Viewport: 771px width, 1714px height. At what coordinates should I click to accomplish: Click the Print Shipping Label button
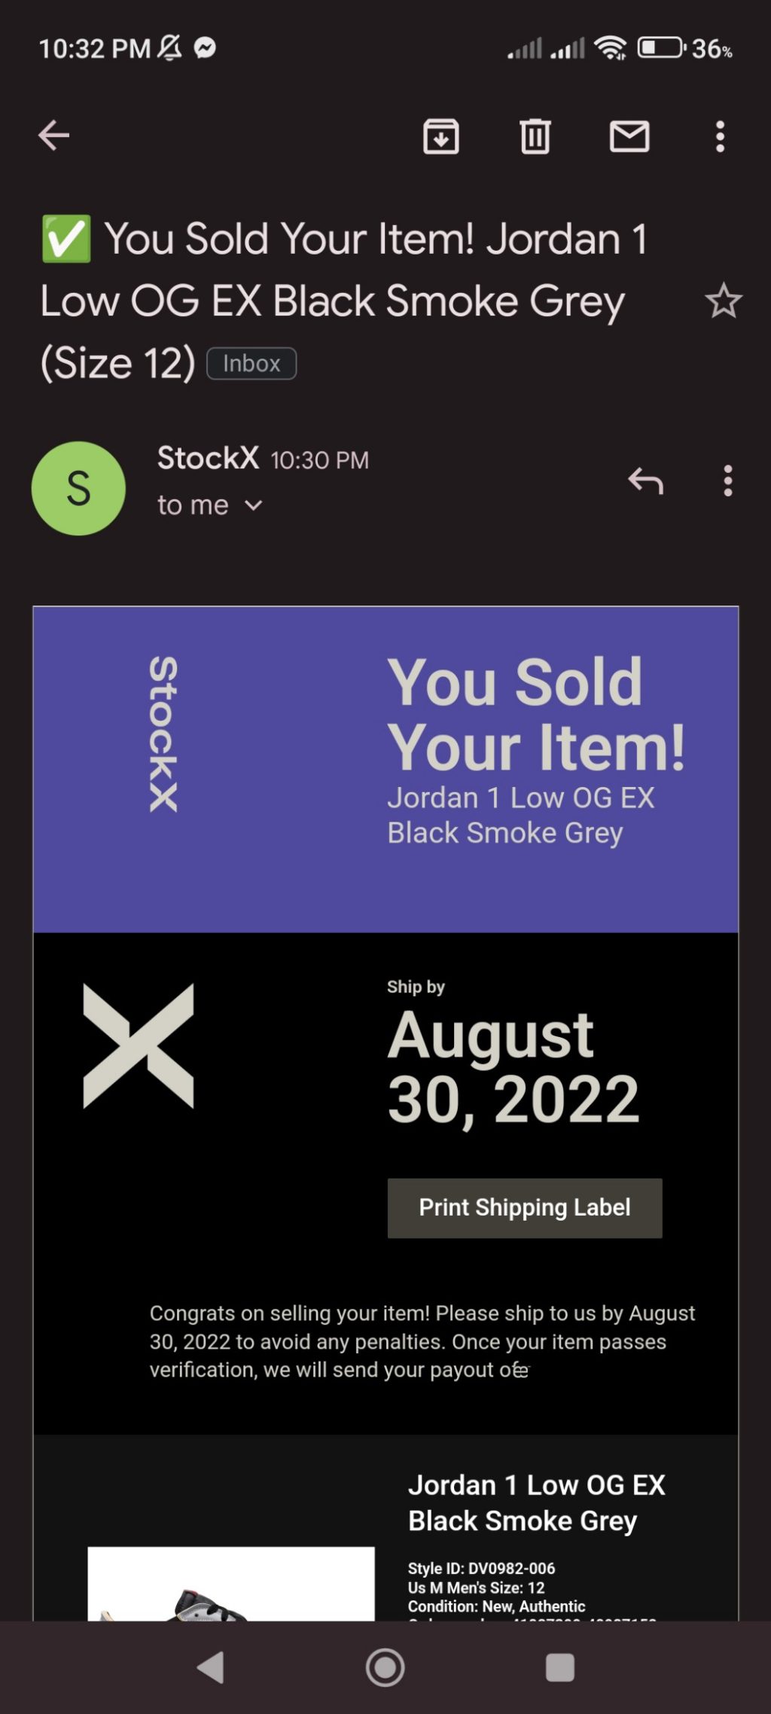click(x=525, y=1208)
